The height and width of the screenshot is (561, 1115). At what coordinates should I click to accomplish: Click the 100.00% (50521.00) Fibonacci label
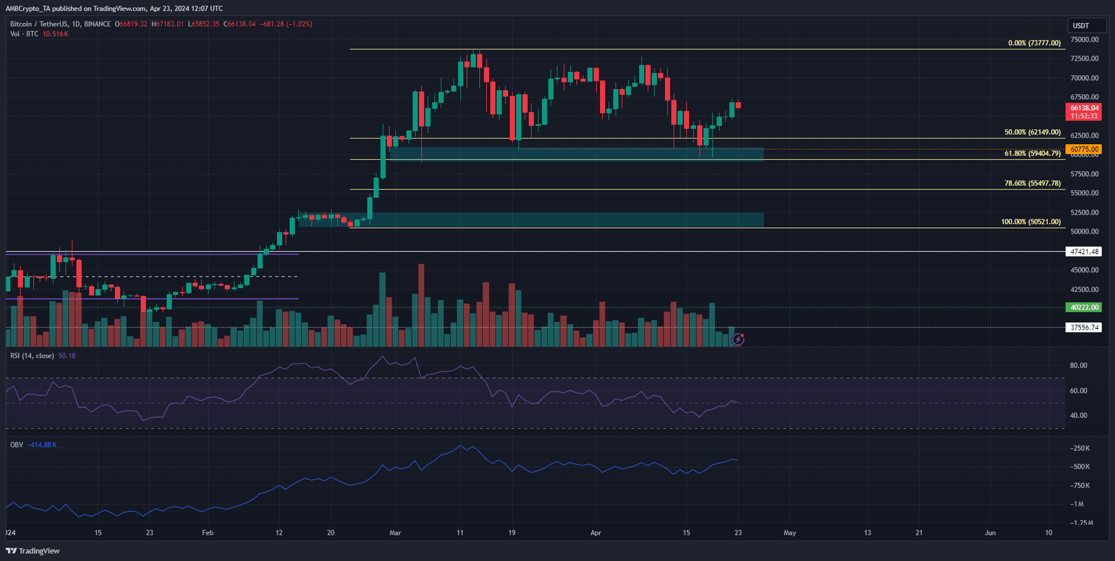[x=1031, y=222]
